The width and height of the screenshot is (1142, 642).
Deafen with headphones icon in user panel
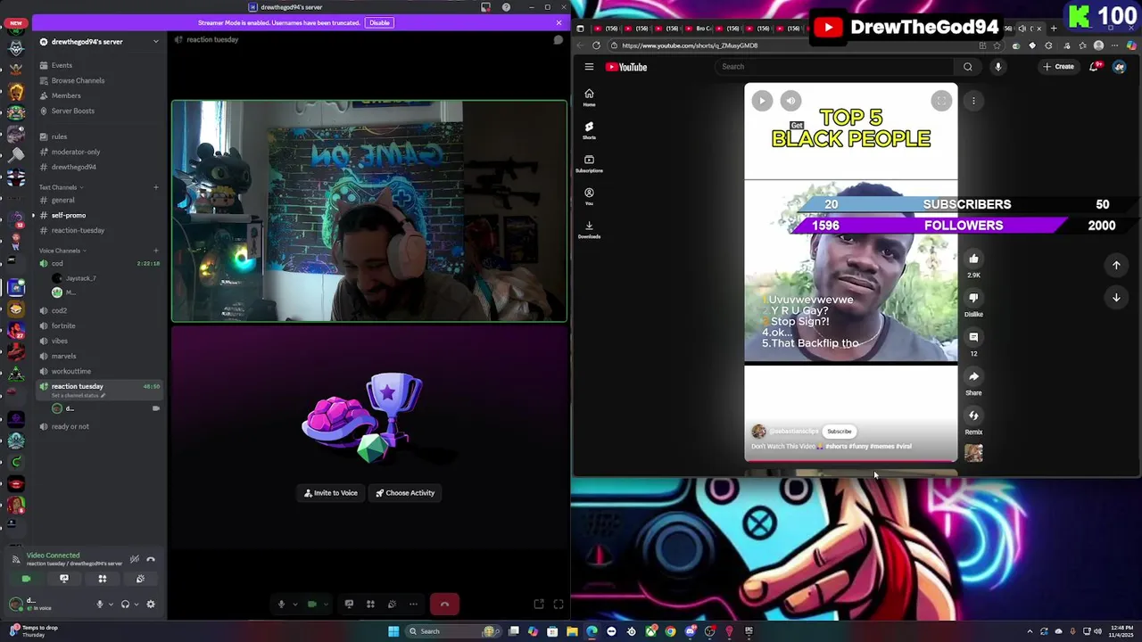click(125, 605)
